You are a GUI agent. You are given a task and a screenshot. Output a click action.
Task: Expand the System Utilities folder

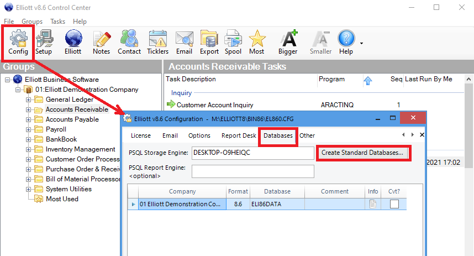28,190
